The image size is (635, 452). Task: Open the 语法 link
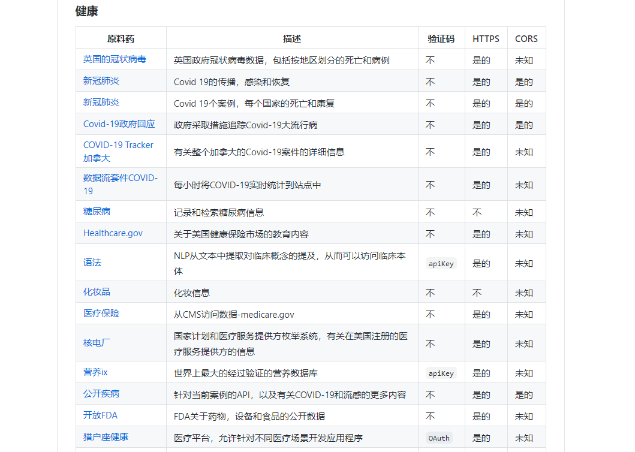pyautogui.click(x=92, y=263)
